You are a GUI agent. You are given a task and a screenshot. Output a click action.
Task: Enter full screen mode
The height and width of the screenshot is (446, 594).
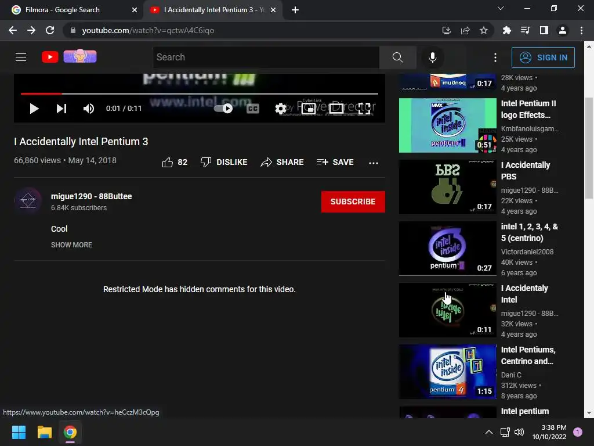[364, 109]
